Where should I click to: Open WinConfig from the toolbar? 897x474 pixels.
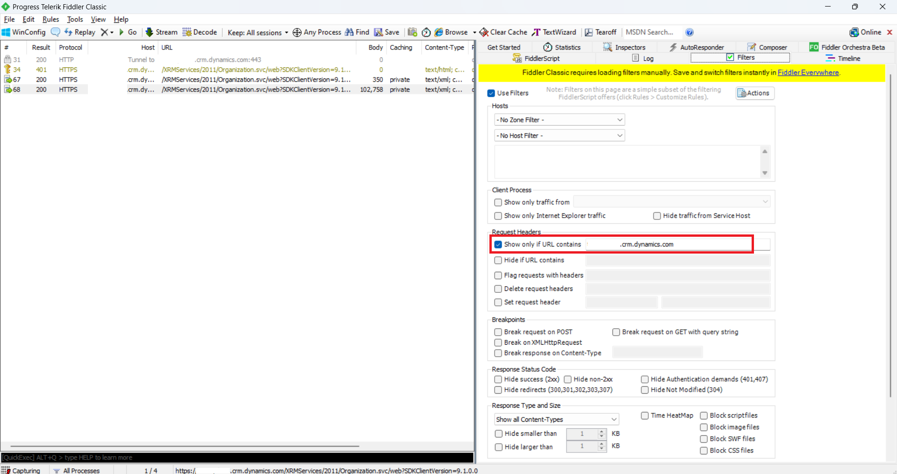24,32
